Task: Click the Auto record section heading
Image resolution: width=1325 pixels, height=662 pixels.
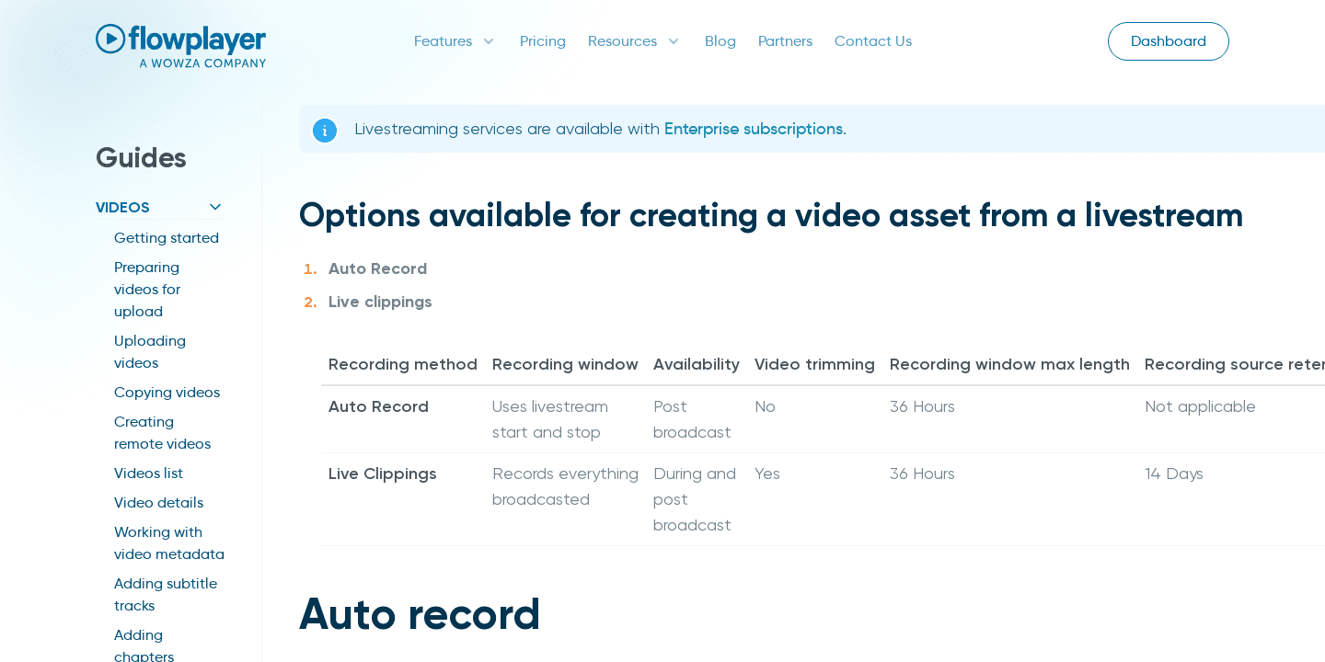Action: (x=420, y=614)
